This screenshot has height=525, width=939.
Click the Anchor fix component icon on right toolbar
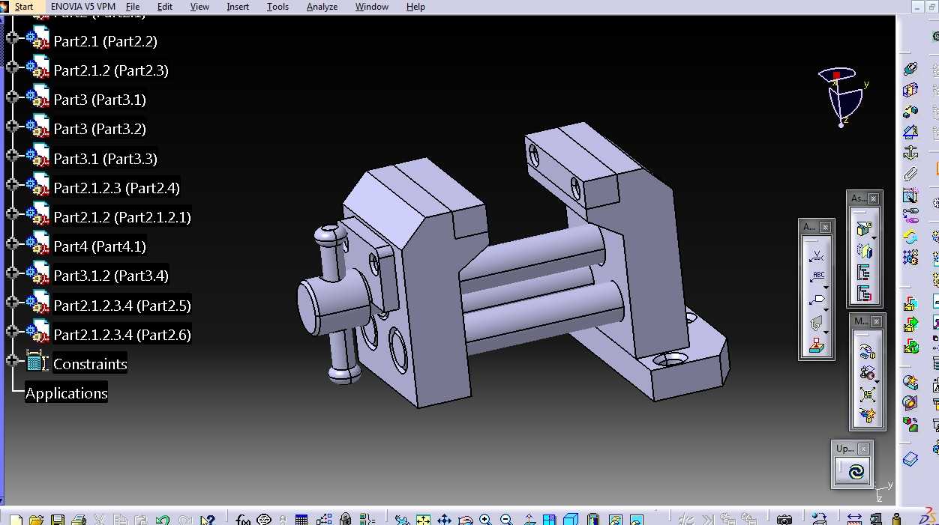coord(910,154)
